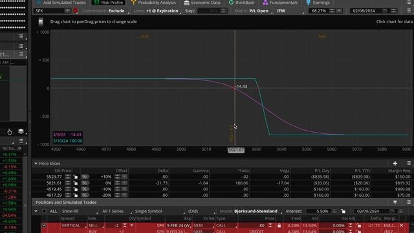This screenshot has width=414, height=233.
Task: Add a new price slice with plus icon
Action: coord(395,164)
